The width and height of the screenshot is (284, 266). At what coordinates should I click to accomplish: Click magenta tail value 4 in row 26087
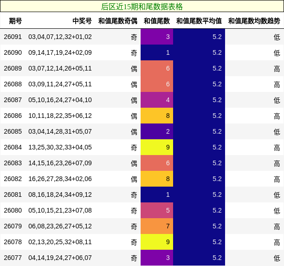pyautogui.click(x=157, y=100)
